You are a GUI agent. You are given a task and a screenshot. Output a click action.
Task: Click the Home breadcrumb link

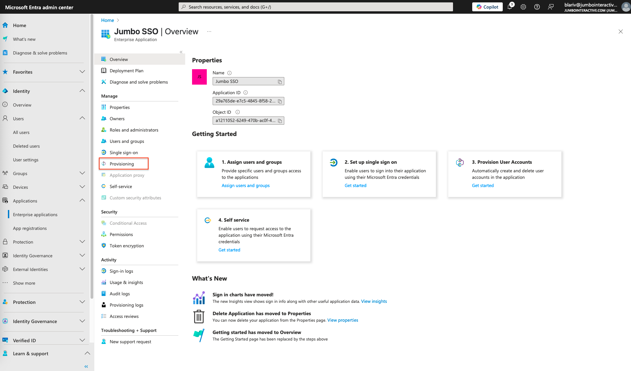click(107, 20)
